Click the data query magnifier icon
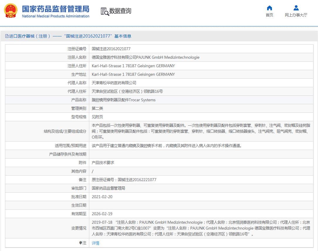This screenshot has height=251, width=318. tap(105, 11)
